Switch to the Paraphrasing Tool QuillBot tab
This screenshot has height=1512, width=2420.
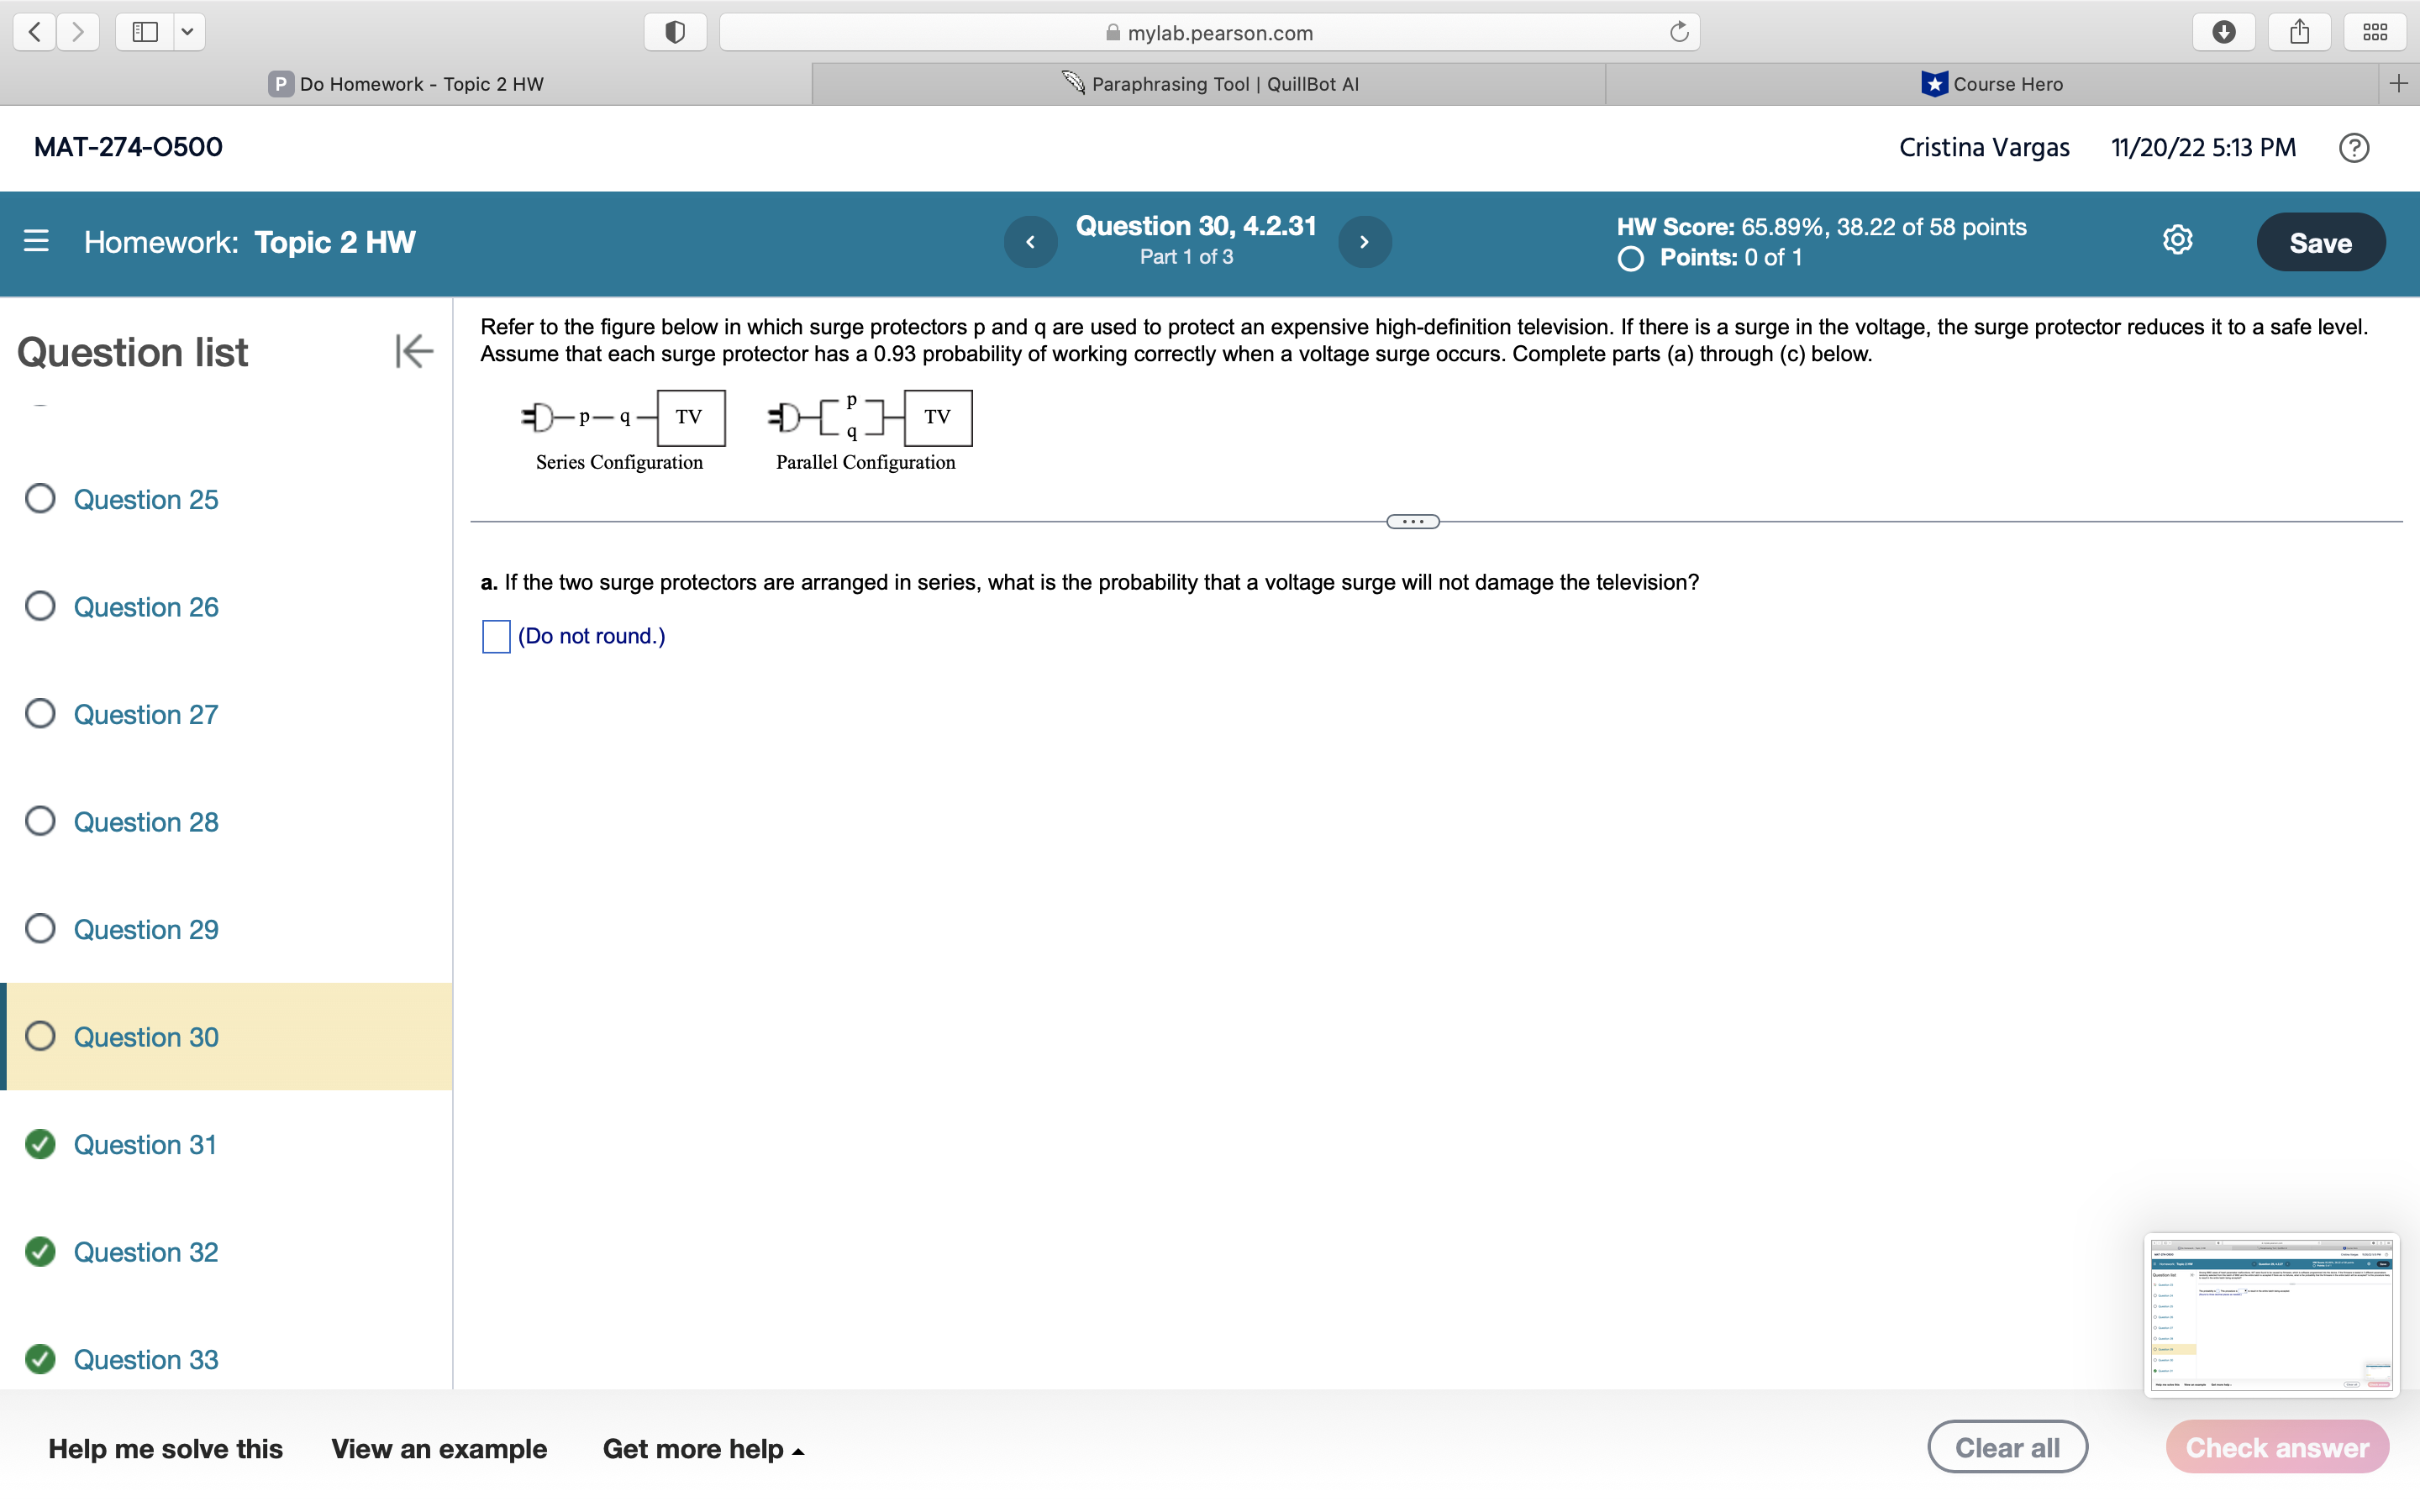point(1209,84)
